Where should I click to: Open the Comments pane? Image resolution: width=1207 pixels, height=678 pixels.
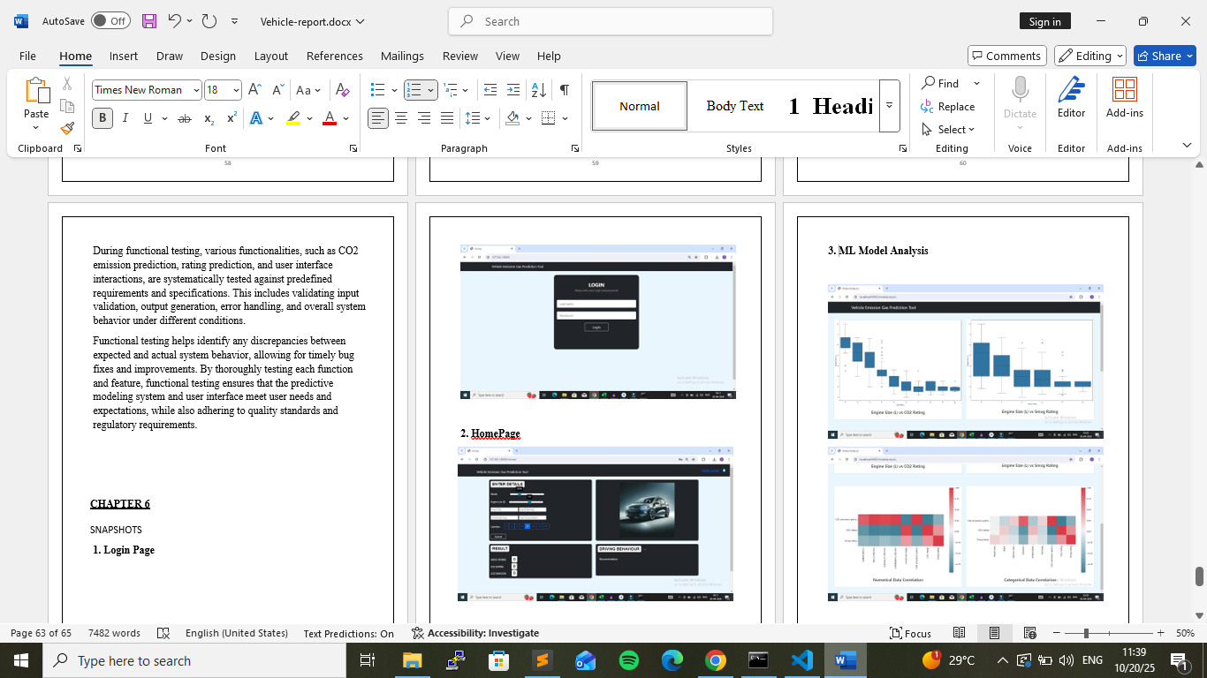(x=1006, y=56)
